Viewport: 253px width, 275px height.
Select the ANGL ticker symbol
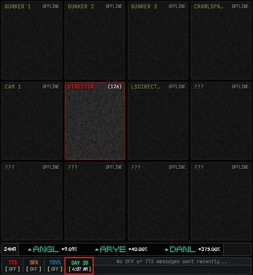46,249
